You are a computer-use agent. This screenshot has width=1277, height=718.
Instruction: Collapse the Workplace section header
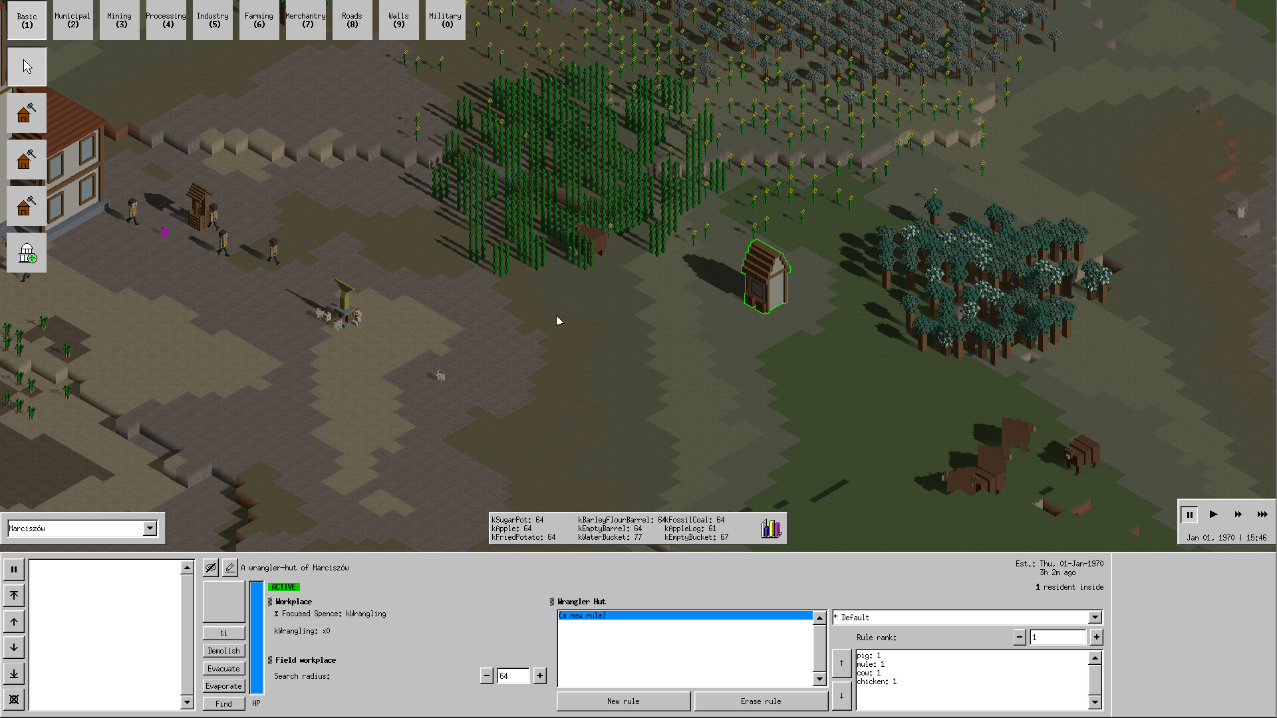point(290,602)
